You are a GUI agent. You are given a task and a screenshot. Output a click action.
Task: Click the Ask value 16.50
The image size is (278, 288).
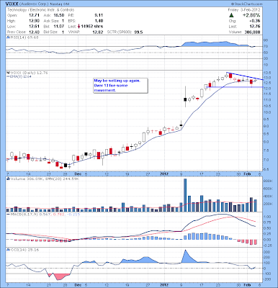[x=60, y=15]
